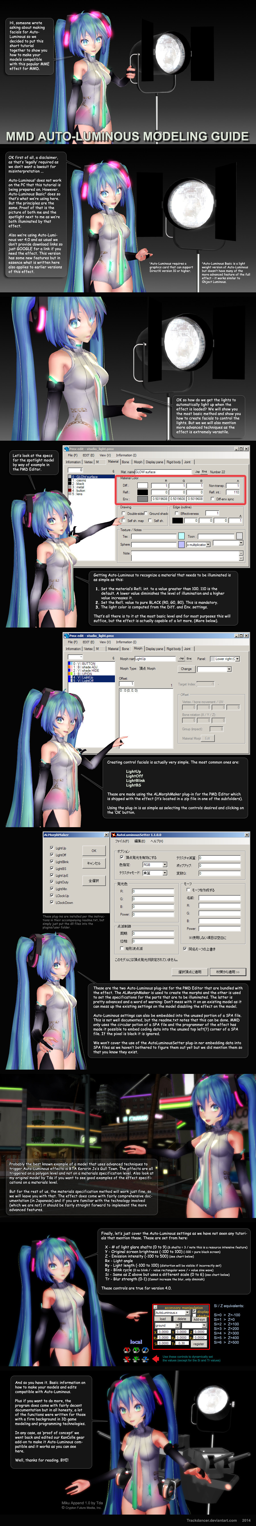The width and height of the screenshot is (256, 1526).
Task: Uncheck LightDuty in ALMorphMaker
Action: coord(51,882)
